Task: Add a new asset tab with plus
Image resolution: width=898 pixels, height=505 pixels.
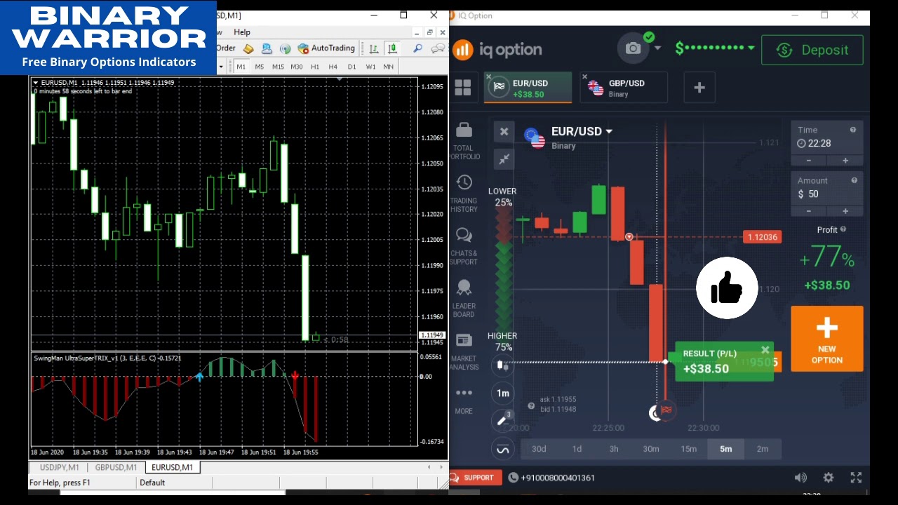Action: click(x=699, y=88)
